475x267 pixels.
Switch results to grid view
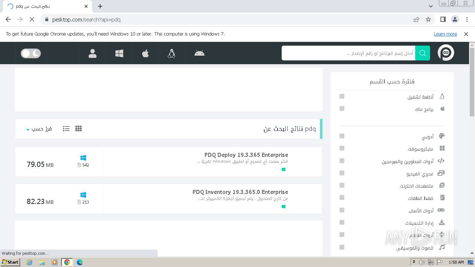click(x=78, y=129)
